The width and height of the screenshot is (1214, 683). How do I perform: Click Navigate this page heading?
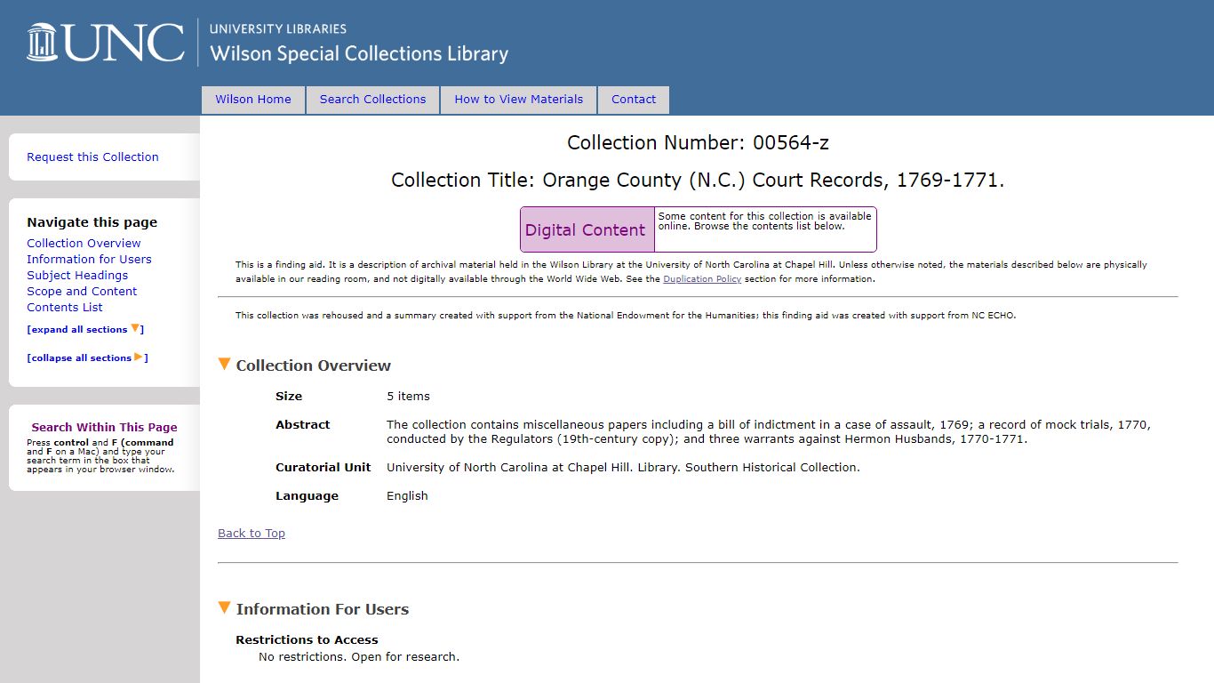(92, 222)
